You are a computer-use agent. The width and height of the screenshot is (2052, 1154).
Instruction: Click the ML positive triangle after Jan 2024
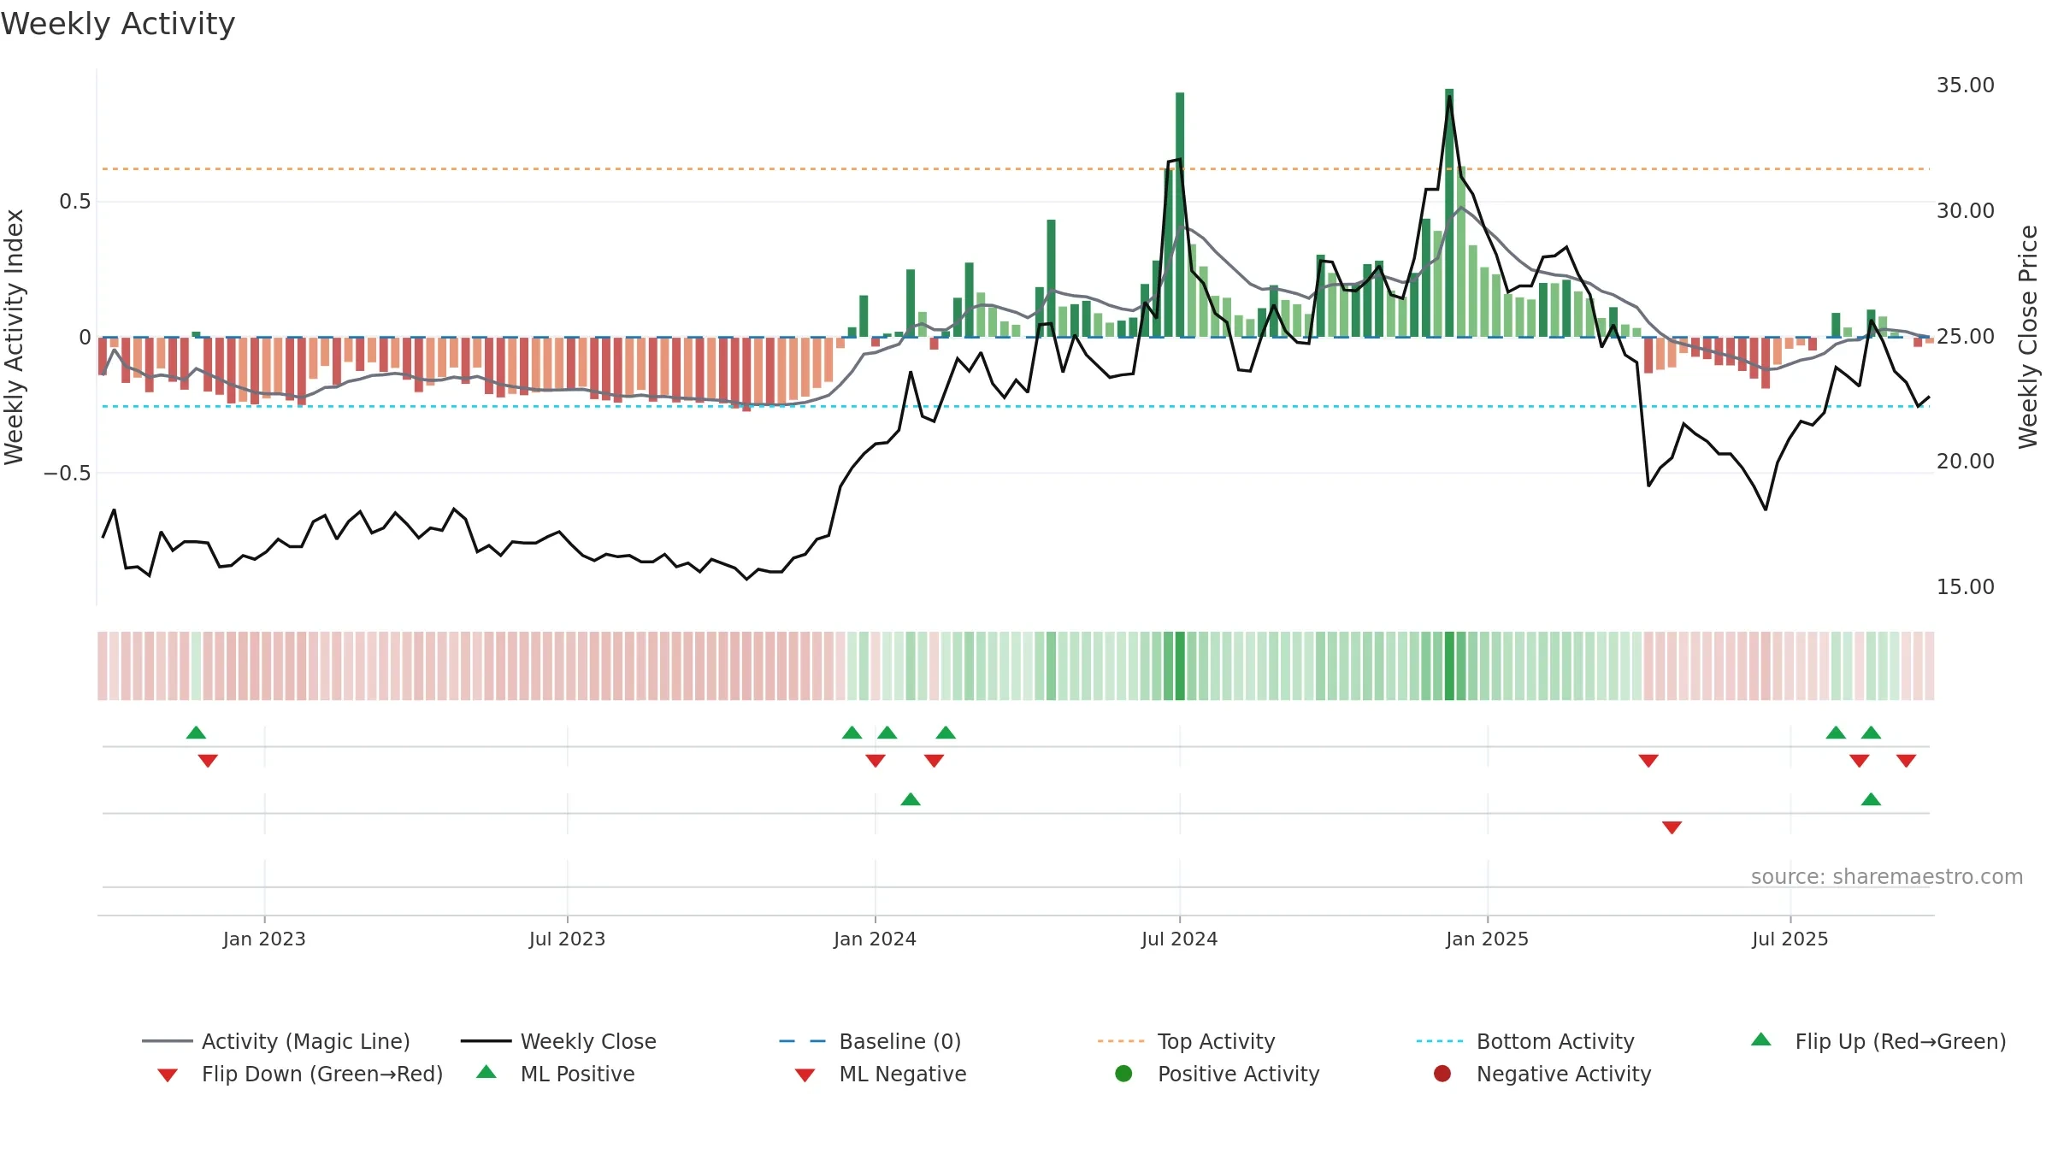coord(911,799)
